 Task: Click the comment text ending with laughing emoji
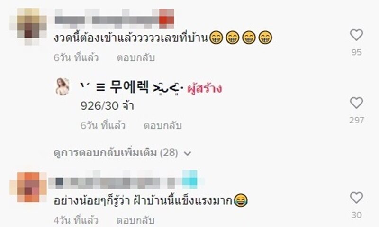pos(151,200)
